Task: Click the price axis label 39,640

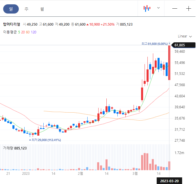Action: 180,107
